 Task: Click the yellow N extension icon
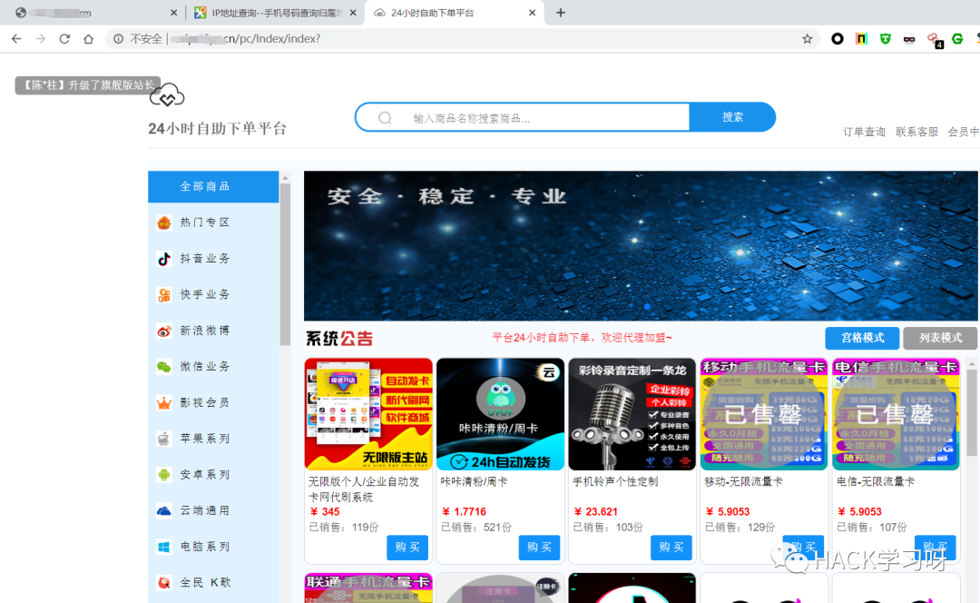pos(861,39)
